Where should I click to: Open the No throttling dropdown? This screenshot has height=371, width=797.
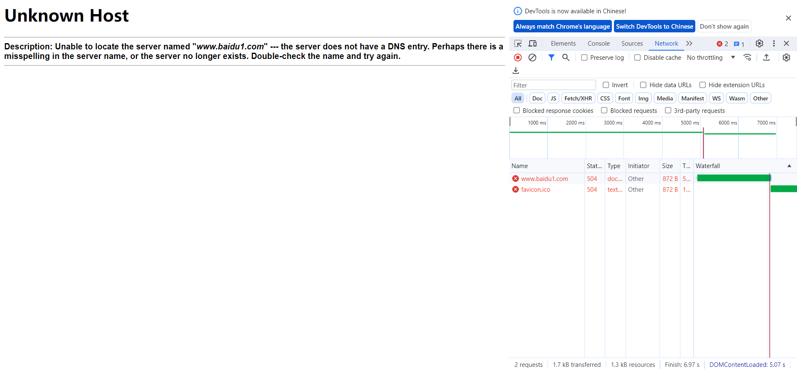(x=711, y=58)
